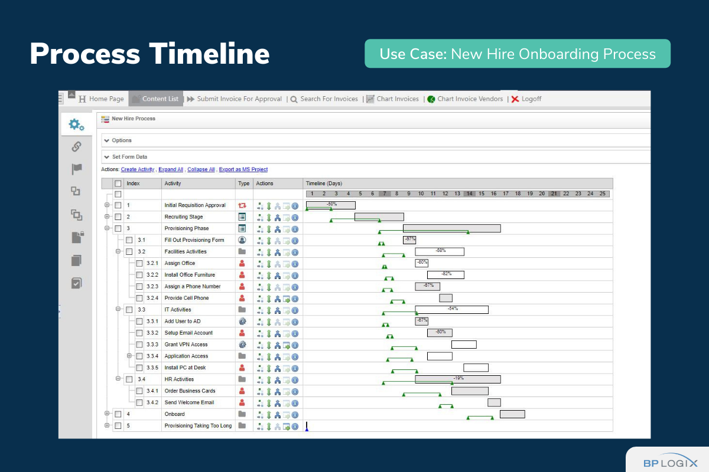Click the dependency icon for Provisioning Phase
The height and width of the screenshot is (472, 709).
tap(278, 229)
